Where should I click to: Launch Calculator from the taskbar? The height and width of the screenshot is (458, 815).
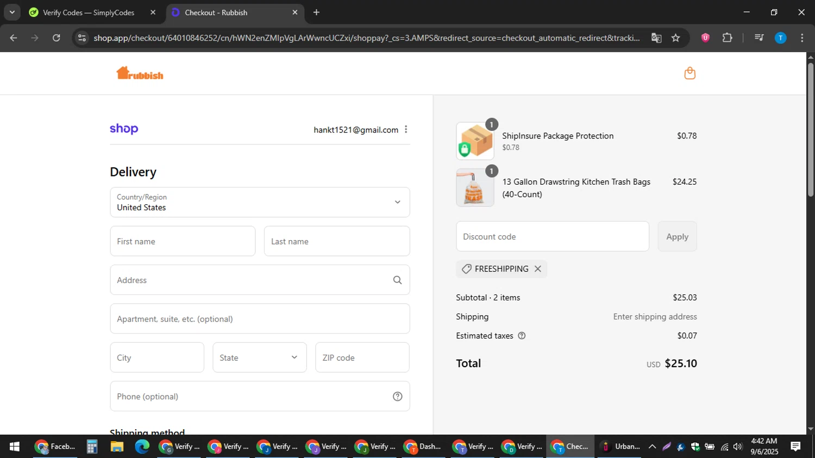click(x=92, y=447)
